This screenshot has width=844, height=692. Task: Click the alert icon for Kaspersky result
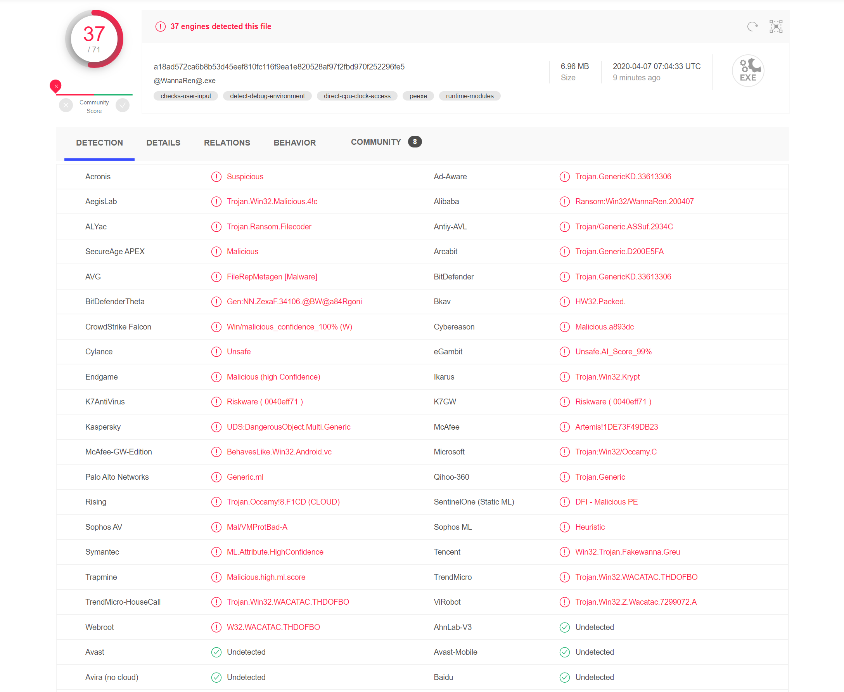point(216,427)
